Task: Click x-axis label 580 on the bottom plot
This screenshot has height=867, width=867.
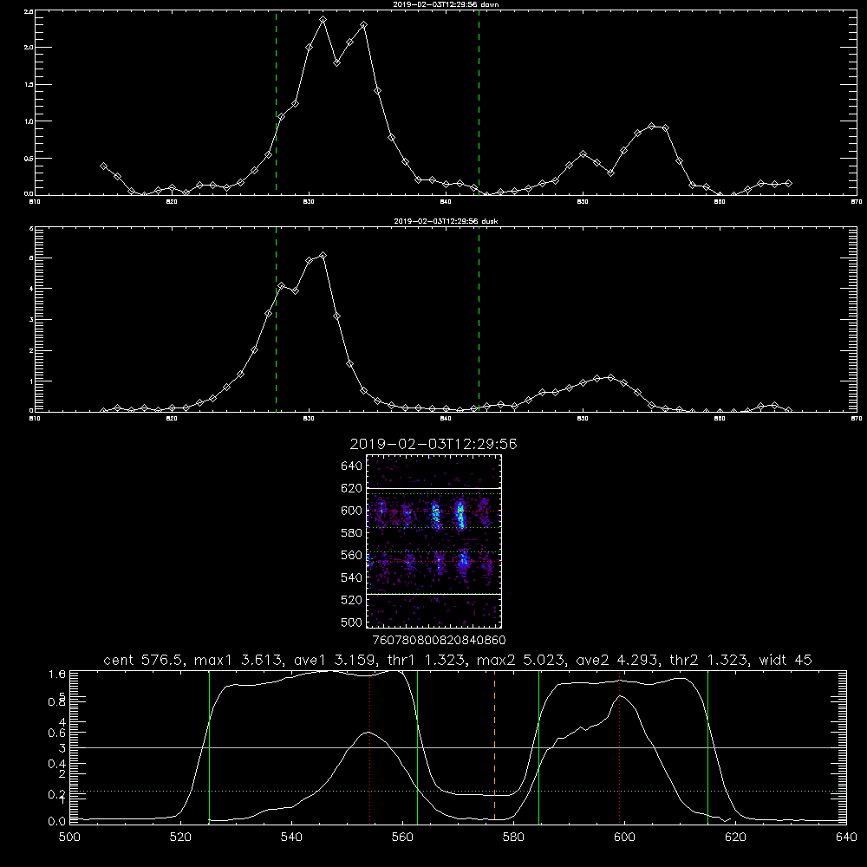Action: click(x=513, y=838)
